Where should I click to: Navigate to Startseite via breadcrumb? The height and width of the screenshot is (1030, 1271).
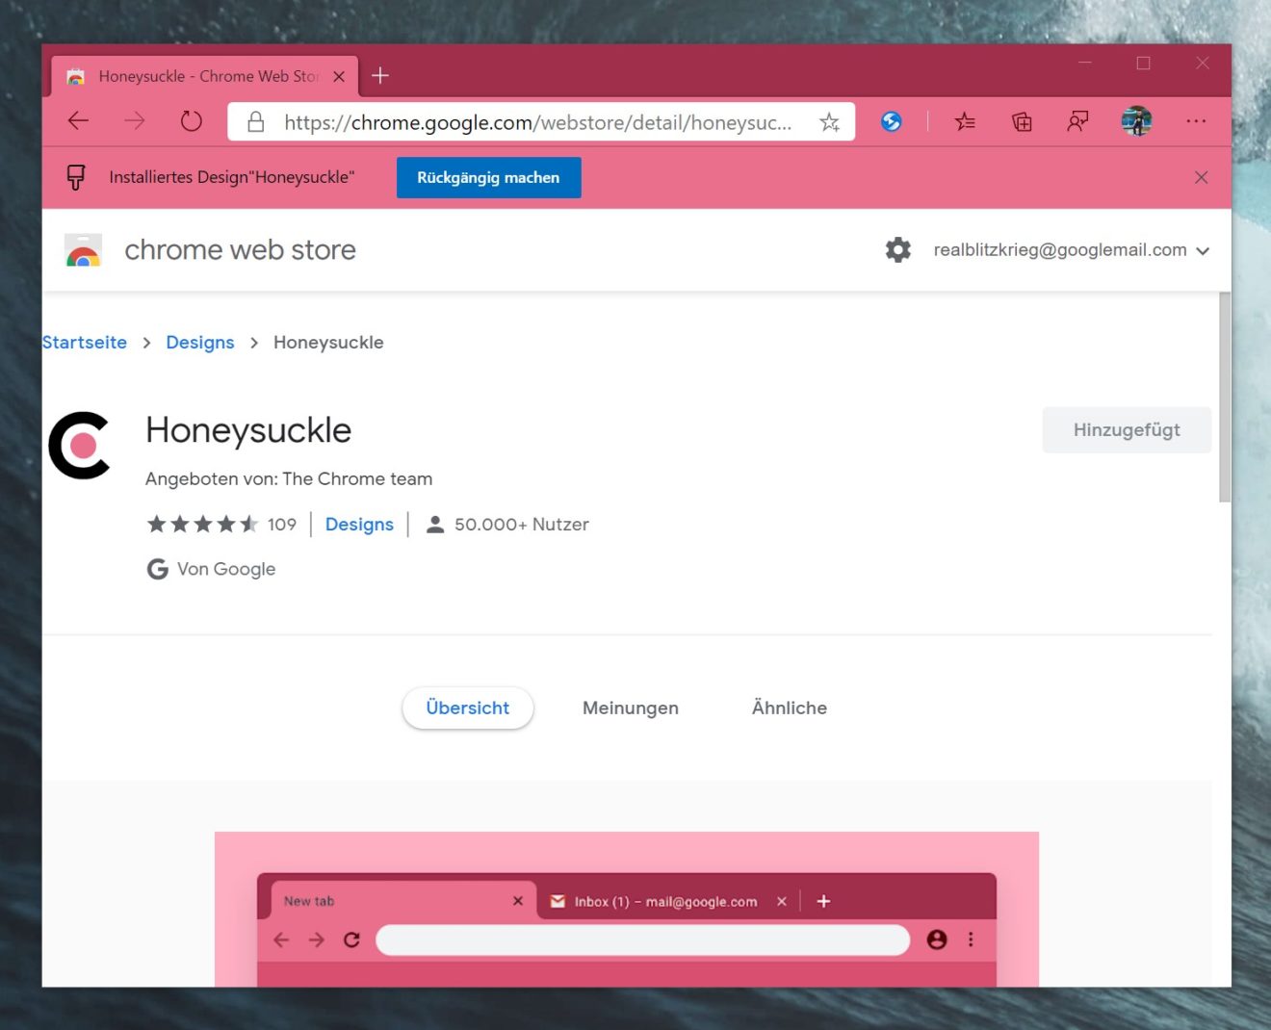pos(84,342)
